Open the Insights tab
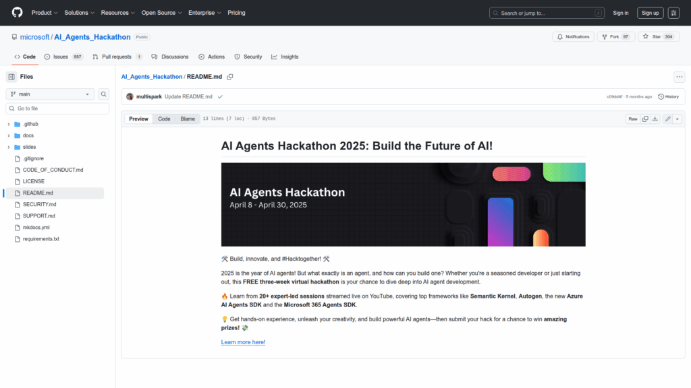The width and height of the screenshot is (691, 388). 285,57
